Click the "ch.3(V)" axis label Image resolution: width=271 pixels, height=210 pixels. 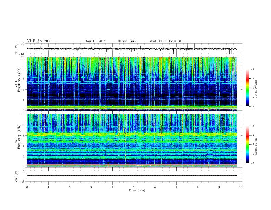[16, 176]
